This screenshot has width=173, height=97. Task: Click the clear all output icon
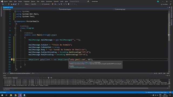pos(49,78)
